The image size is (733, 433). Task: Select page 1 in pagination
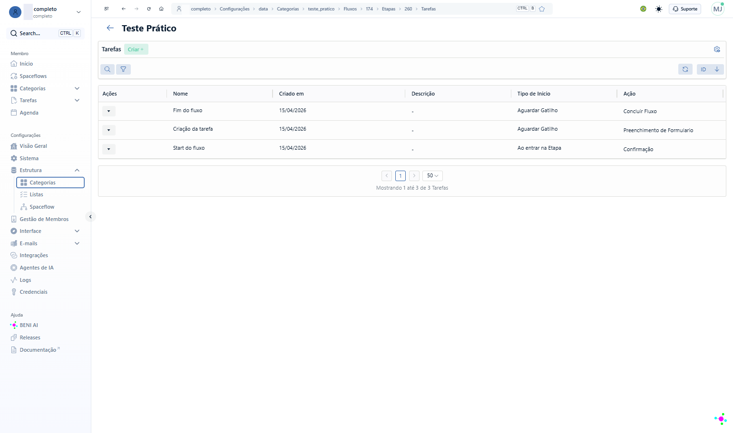pyautogui.click(x=401, y=176)
